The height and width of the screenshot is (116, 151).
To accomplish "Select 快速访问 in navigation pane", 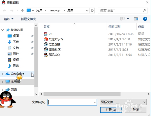I will click(17, 30).
